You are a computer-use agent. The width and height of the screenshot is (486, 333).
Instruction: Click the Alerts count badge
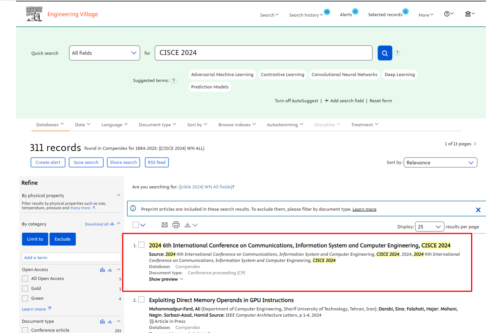(x=355, y=11)
